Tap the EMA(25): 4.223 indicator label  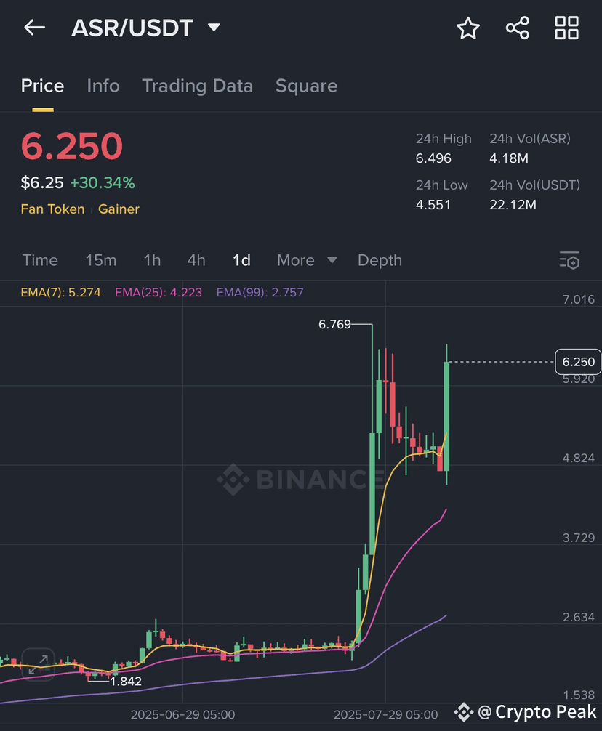point(158,292)
